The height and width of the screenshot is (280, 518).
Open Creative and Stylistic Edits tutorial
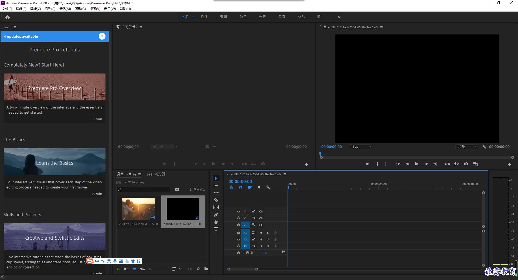point(54,237)
